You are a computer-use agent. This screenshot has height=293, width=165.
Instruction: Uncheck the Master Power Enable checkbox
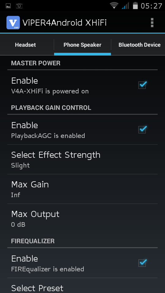tap(142, 85)
